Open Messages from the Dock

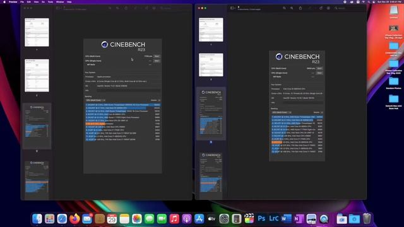(149, 219)
